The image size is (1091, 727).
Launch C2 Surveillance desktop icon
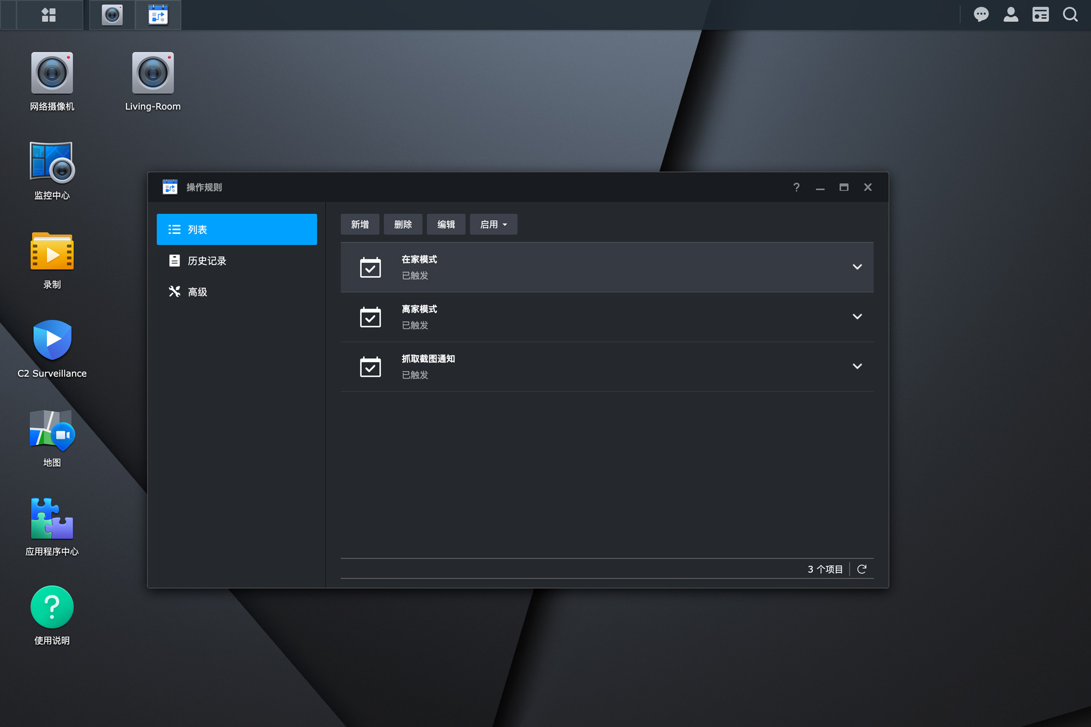click(52, 349)
